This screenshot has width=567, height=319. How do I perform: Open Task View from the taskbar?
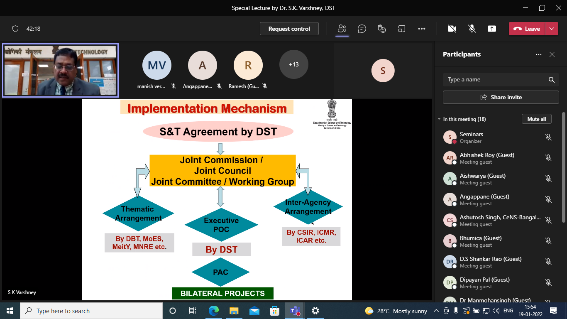coord(193,311)
